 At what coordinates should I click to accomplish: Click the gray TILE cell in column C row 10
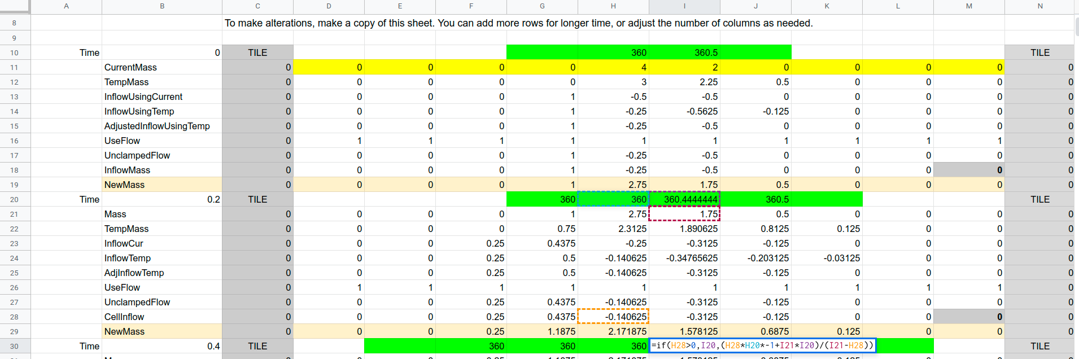(257, 52)
